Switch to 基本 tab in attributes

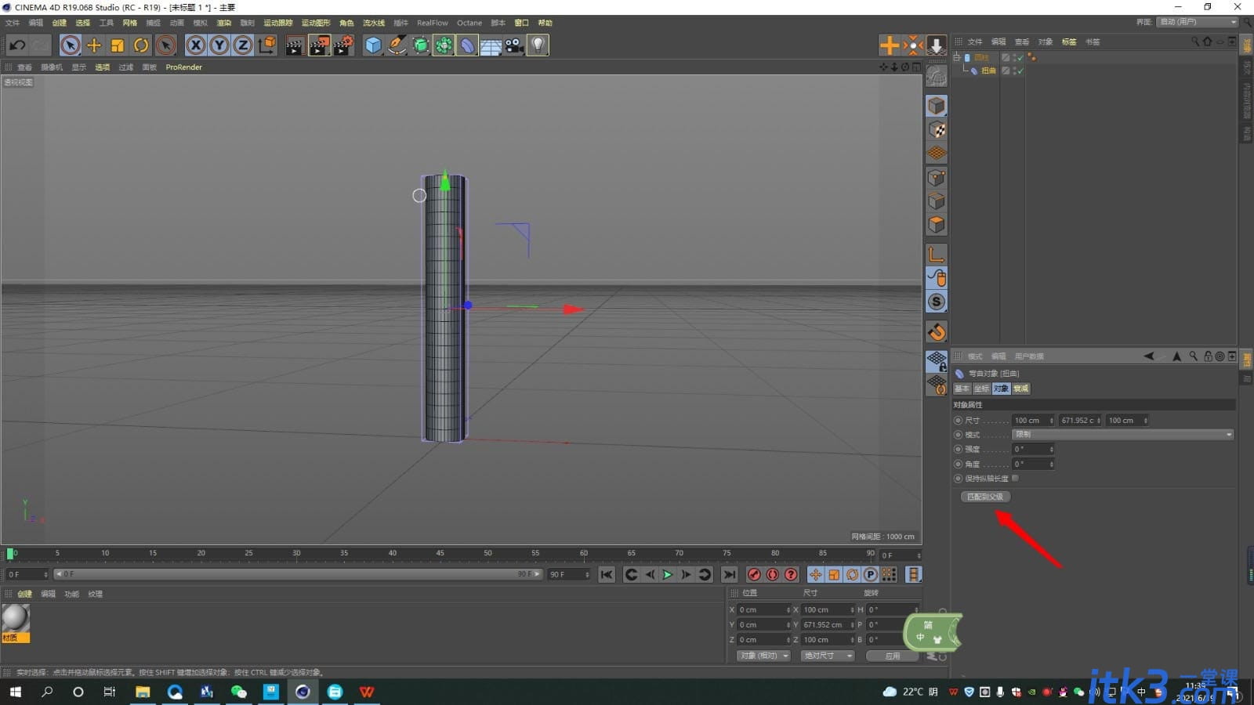pos(962,389)
